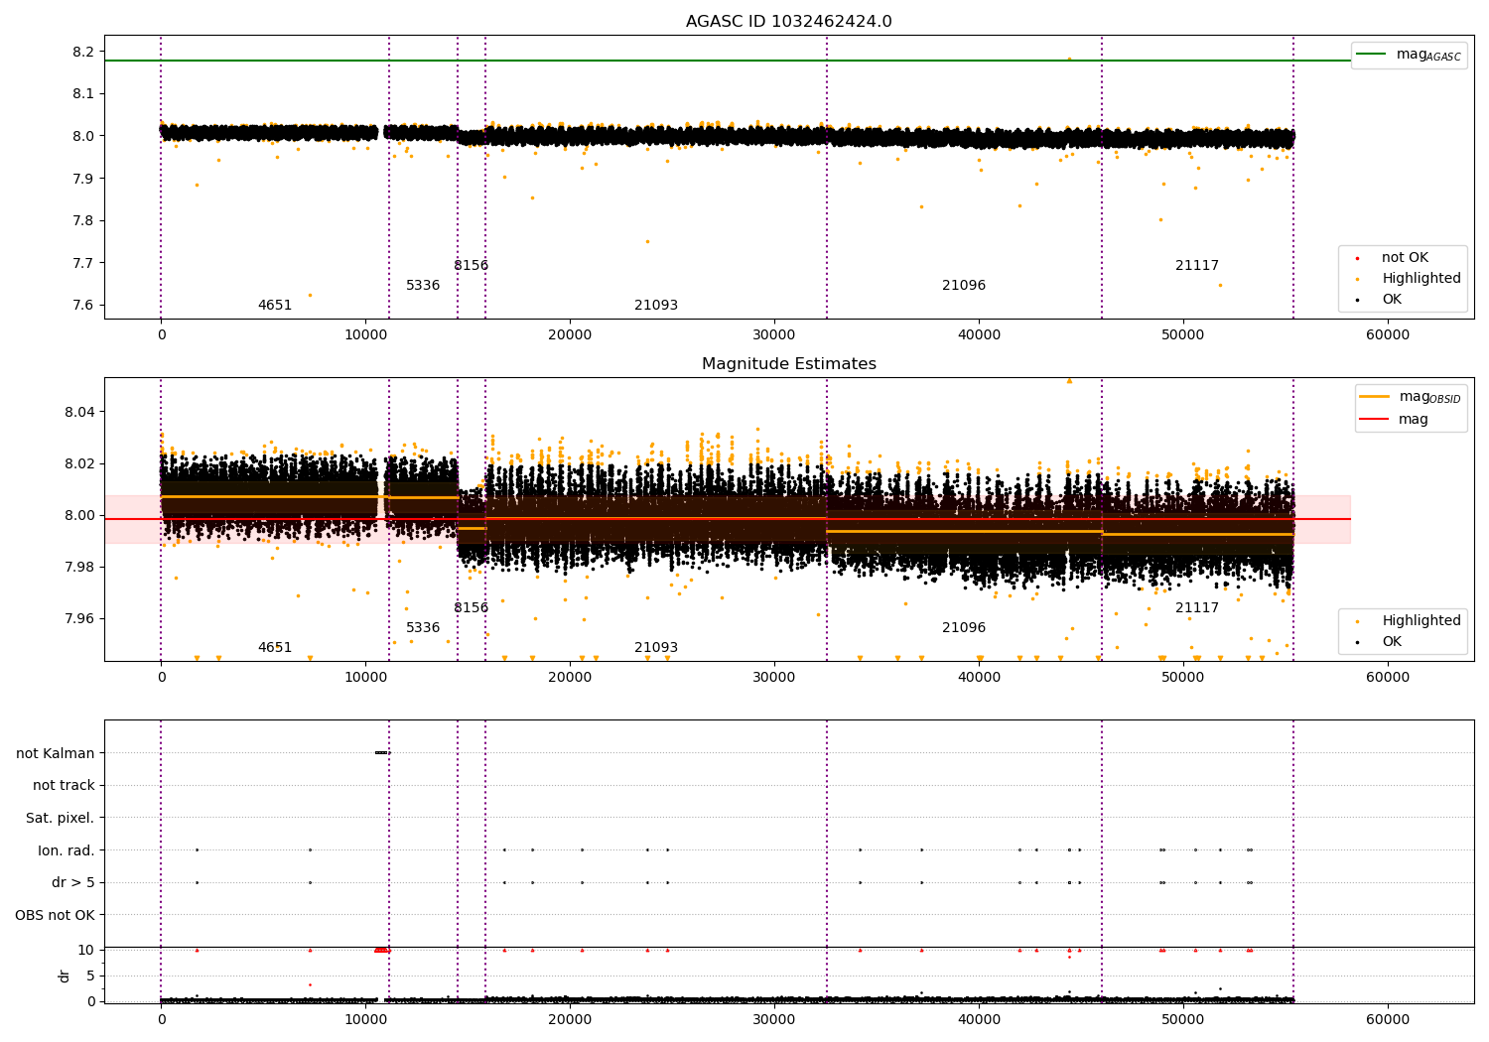This screenshot has height=1042, width=1489.
Task: Click the 30000 x-axis tick of the top plot
Action: (x=774, y=335)
